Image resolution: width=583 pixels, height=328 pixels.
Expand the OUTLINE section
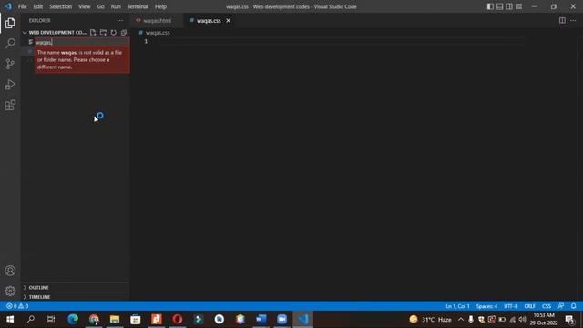coord(38,288)
